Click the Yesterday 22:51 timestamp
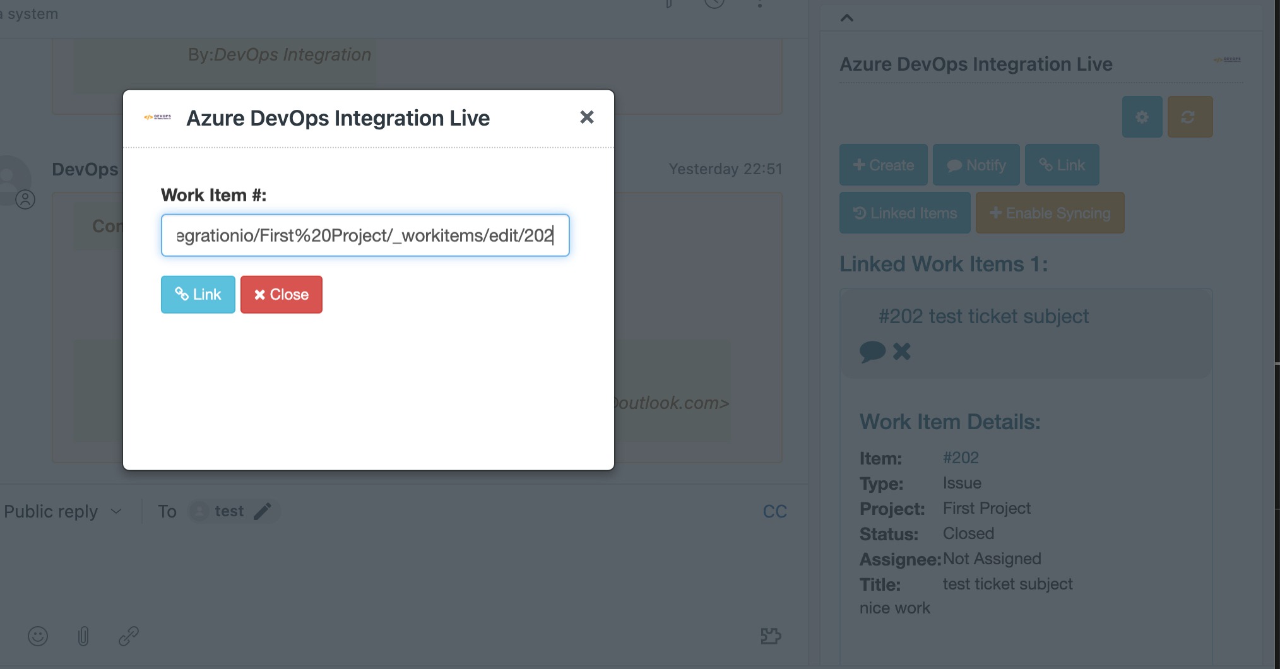 click(725, 169)
